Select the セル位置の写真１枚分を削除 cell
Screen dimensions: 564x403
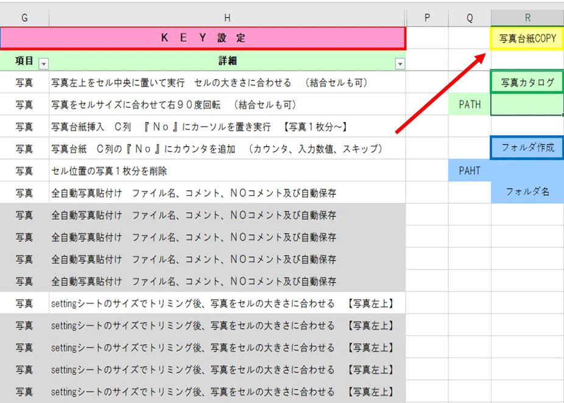pyautogui.click(x=227, y=171)
